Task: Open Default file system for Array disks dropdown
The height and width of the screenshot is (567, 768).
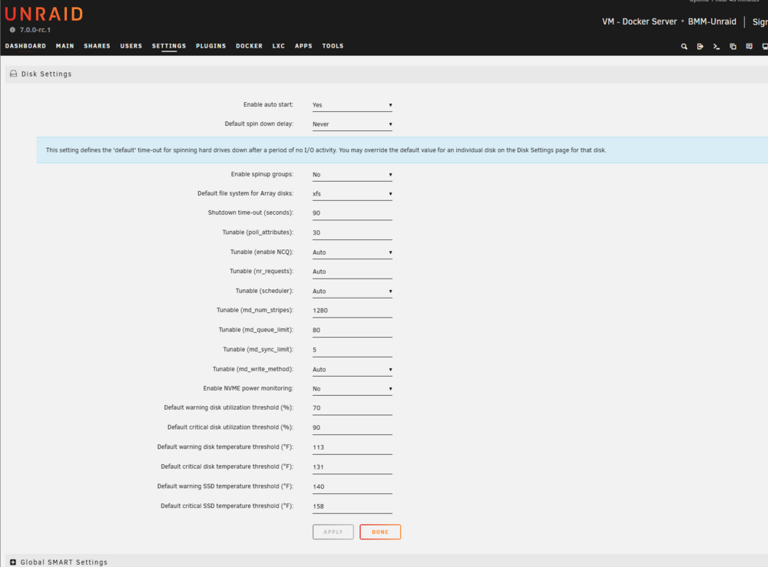Action: point(353,193)
